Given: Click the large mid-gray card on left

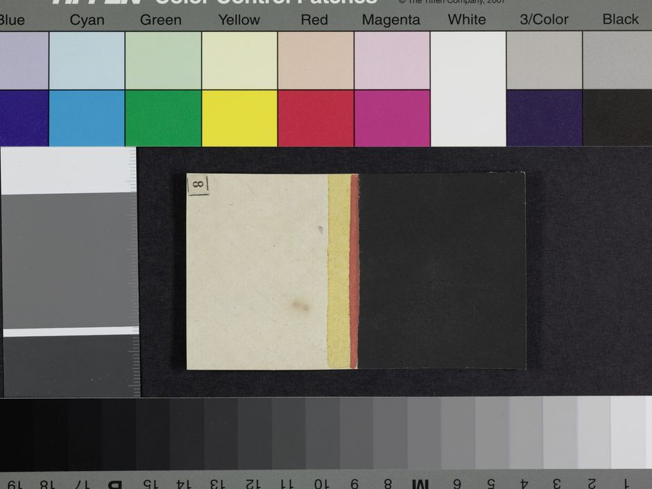Looking at the screenshot, I should 68,260.
